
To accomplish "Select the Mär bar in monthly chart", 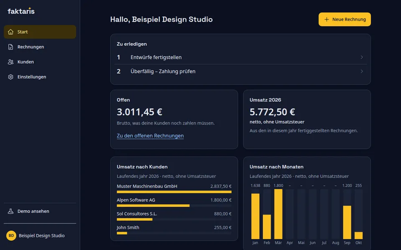I will coord(278,214).
